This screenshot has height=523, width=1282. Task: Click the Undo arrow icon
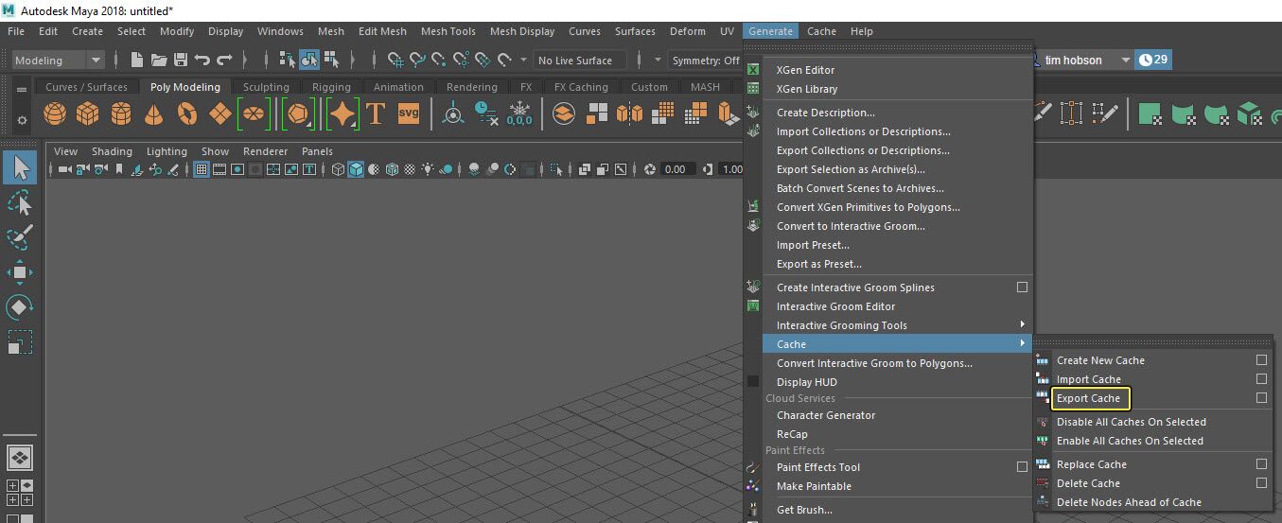click(202, 60)
